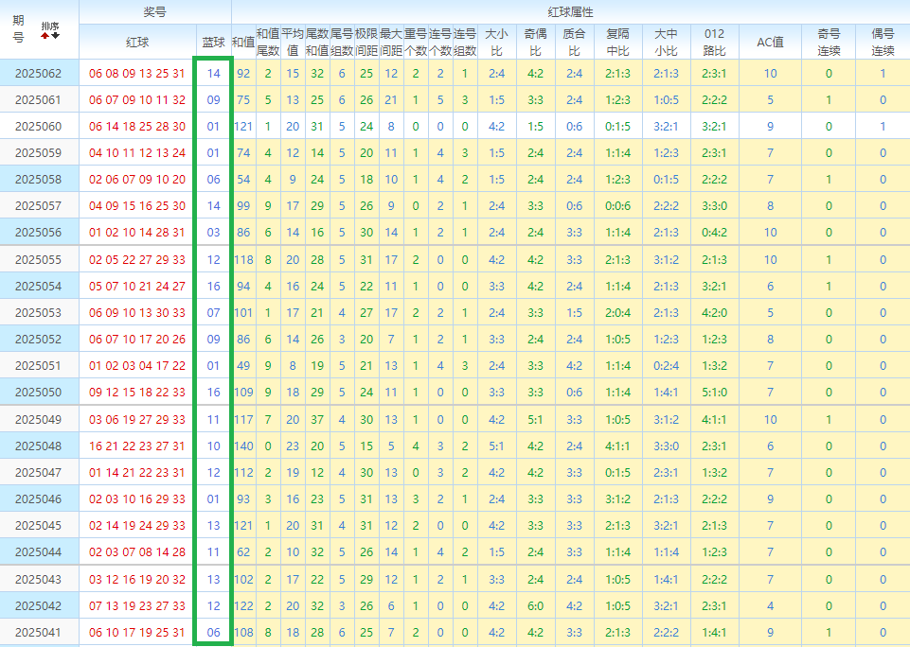Select issue number 2025055
Viewport: 910px width, 647px height.
point(38,259)
